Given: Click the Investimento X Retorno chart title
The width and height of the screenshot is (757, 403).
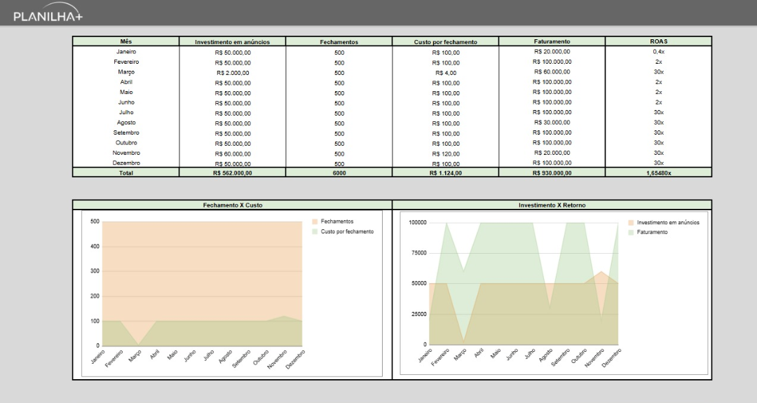Looking at the screenshot, I should click(x=552, y=205).
